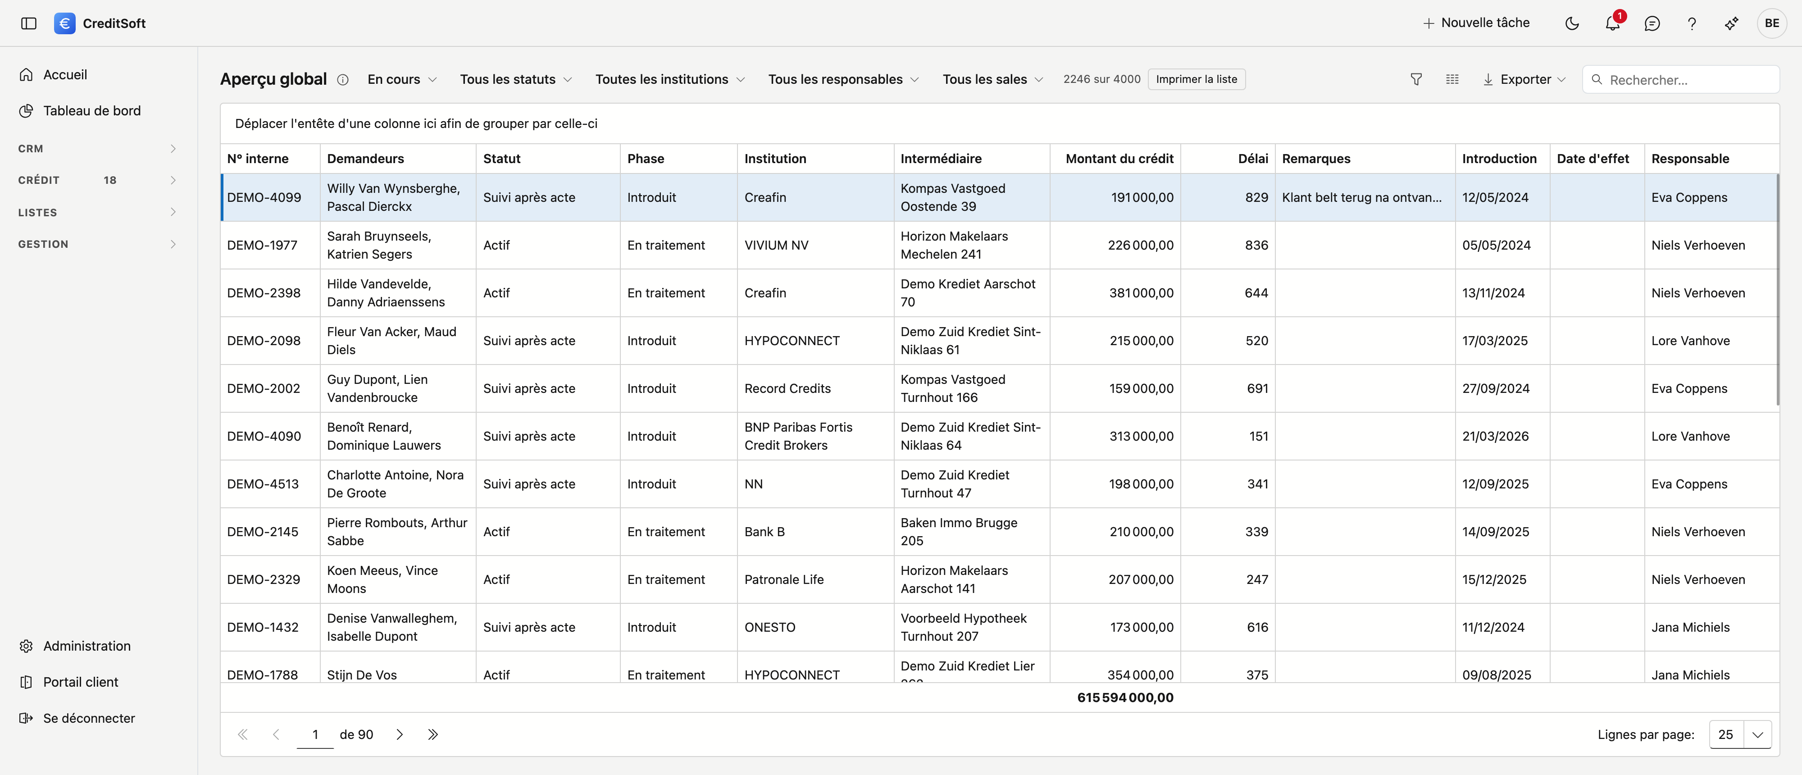Sort by the N° interne column header
This screenshot has height=775, width=1802.
tap(270, 159)
